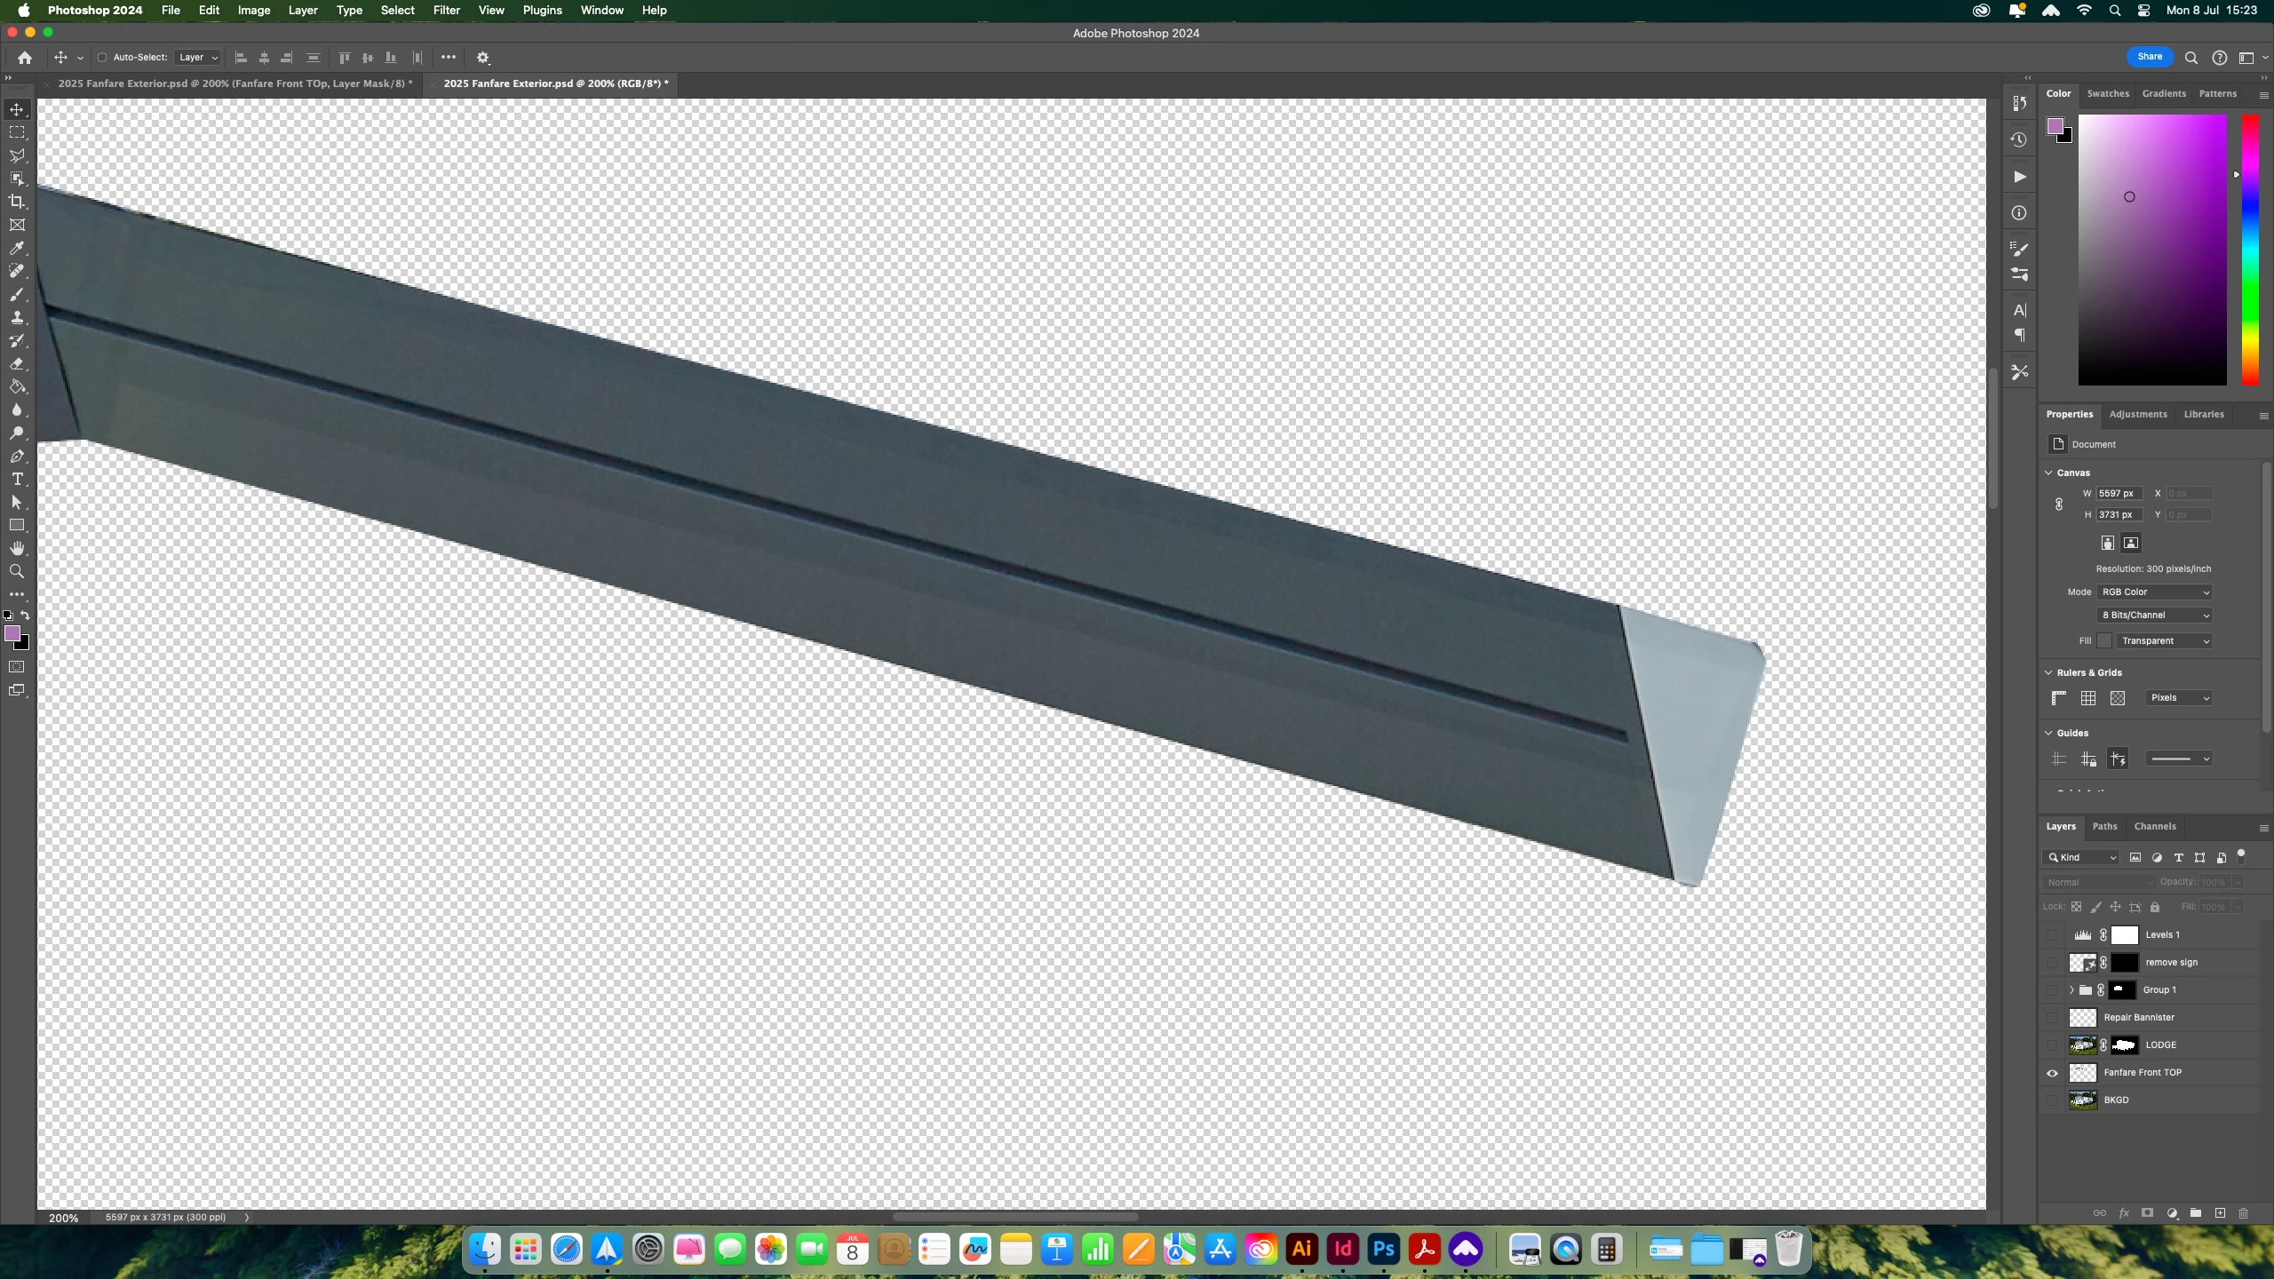2274x1279 pixels.
Task: Click the trash icon in Layers panel
Action: (x=2243, y=1213)
